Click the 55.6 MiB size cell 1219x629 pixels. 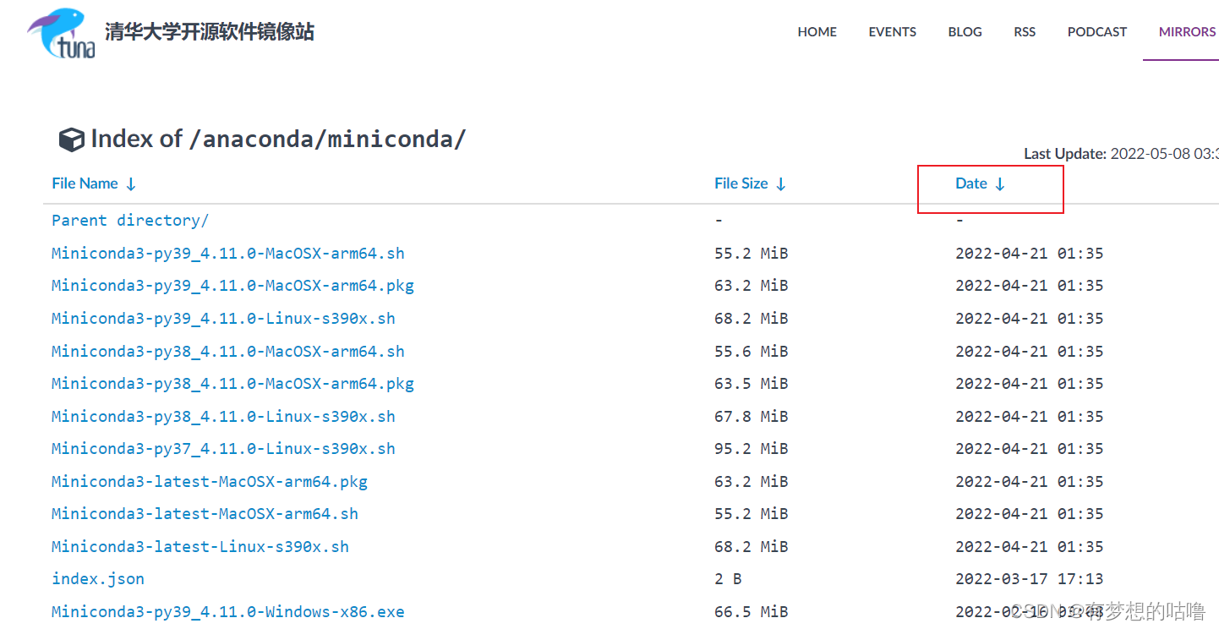pyautogui.click(x=751, y=352)
